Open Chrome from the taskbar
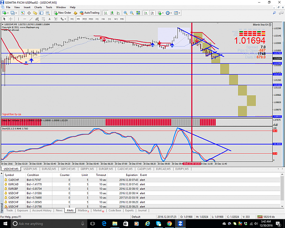 169,223
